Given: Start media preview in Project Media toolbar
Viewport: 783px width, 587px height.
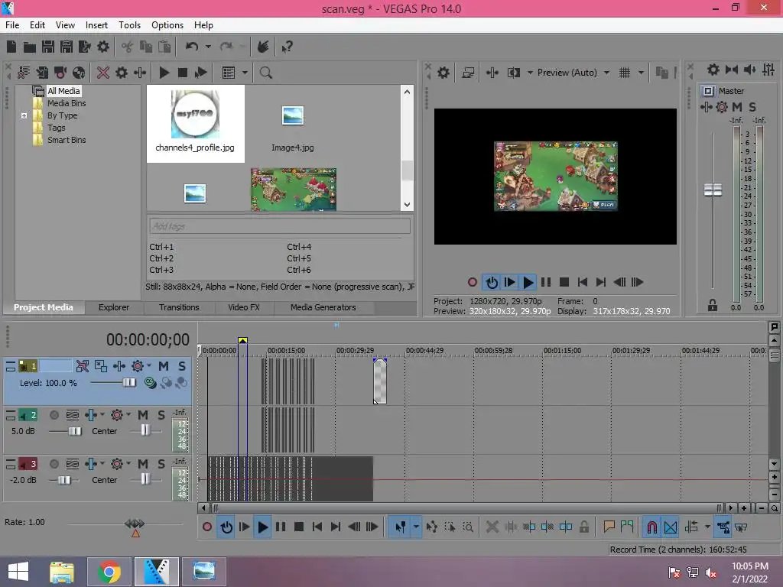Looking at the screenshot, I should pyautogui.click(x=164, y=73).
